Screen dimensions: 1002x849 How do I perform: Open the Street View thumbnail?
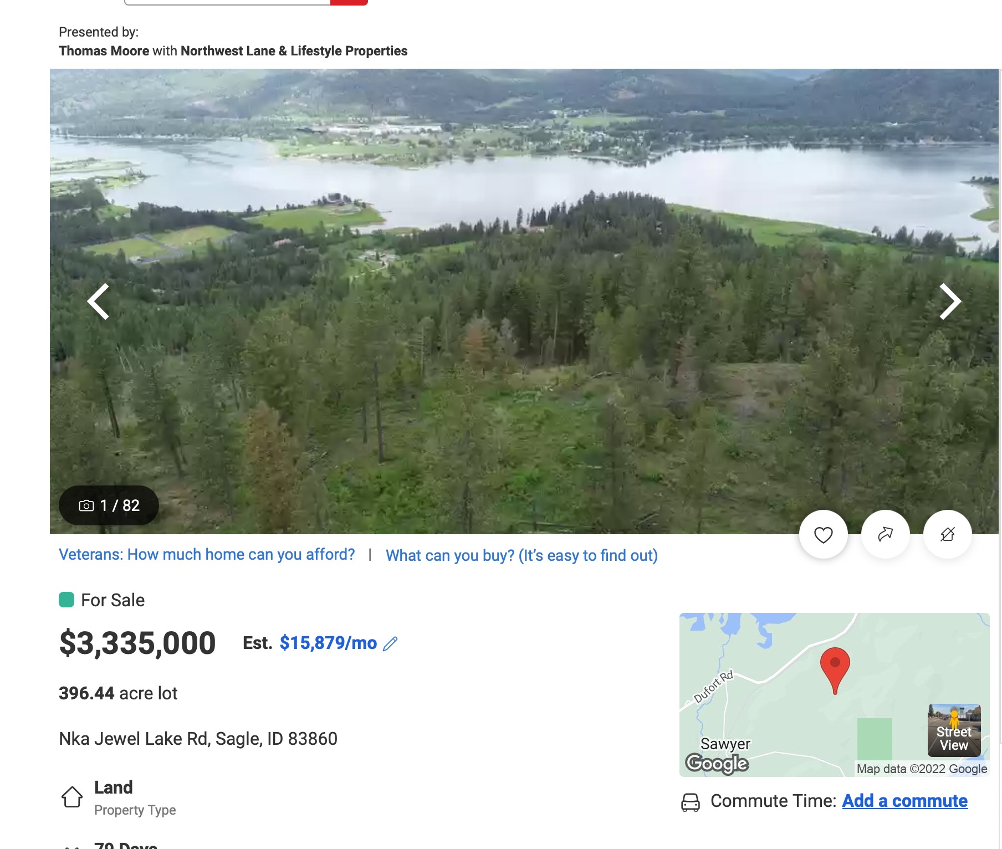point(954,730)
